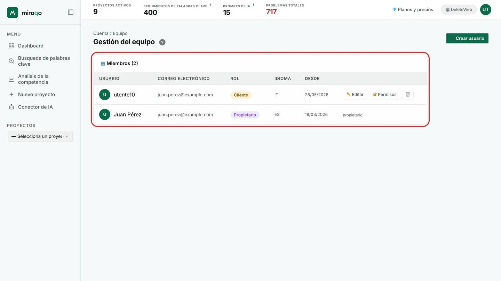Delete utente10 using the trash icon
The image size is (501, 281).
click(408, 95)
